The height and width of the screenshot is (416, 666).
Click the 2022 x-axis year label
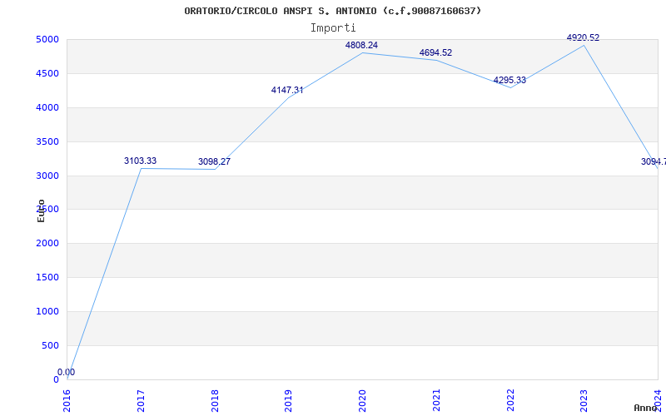(510, 401)
